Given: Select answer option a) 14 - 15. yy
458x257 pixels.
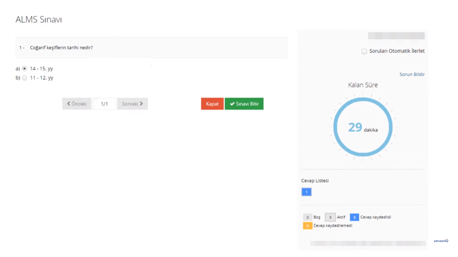Looking at the screenshot, I should click(x=25, y=69).
